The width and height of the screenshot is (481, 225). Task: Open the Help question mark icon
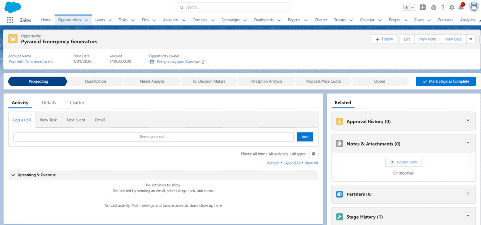click(443, 8)
